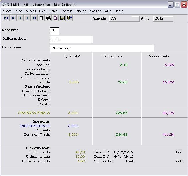Click Acquisti valore medio 5,120

169,65
